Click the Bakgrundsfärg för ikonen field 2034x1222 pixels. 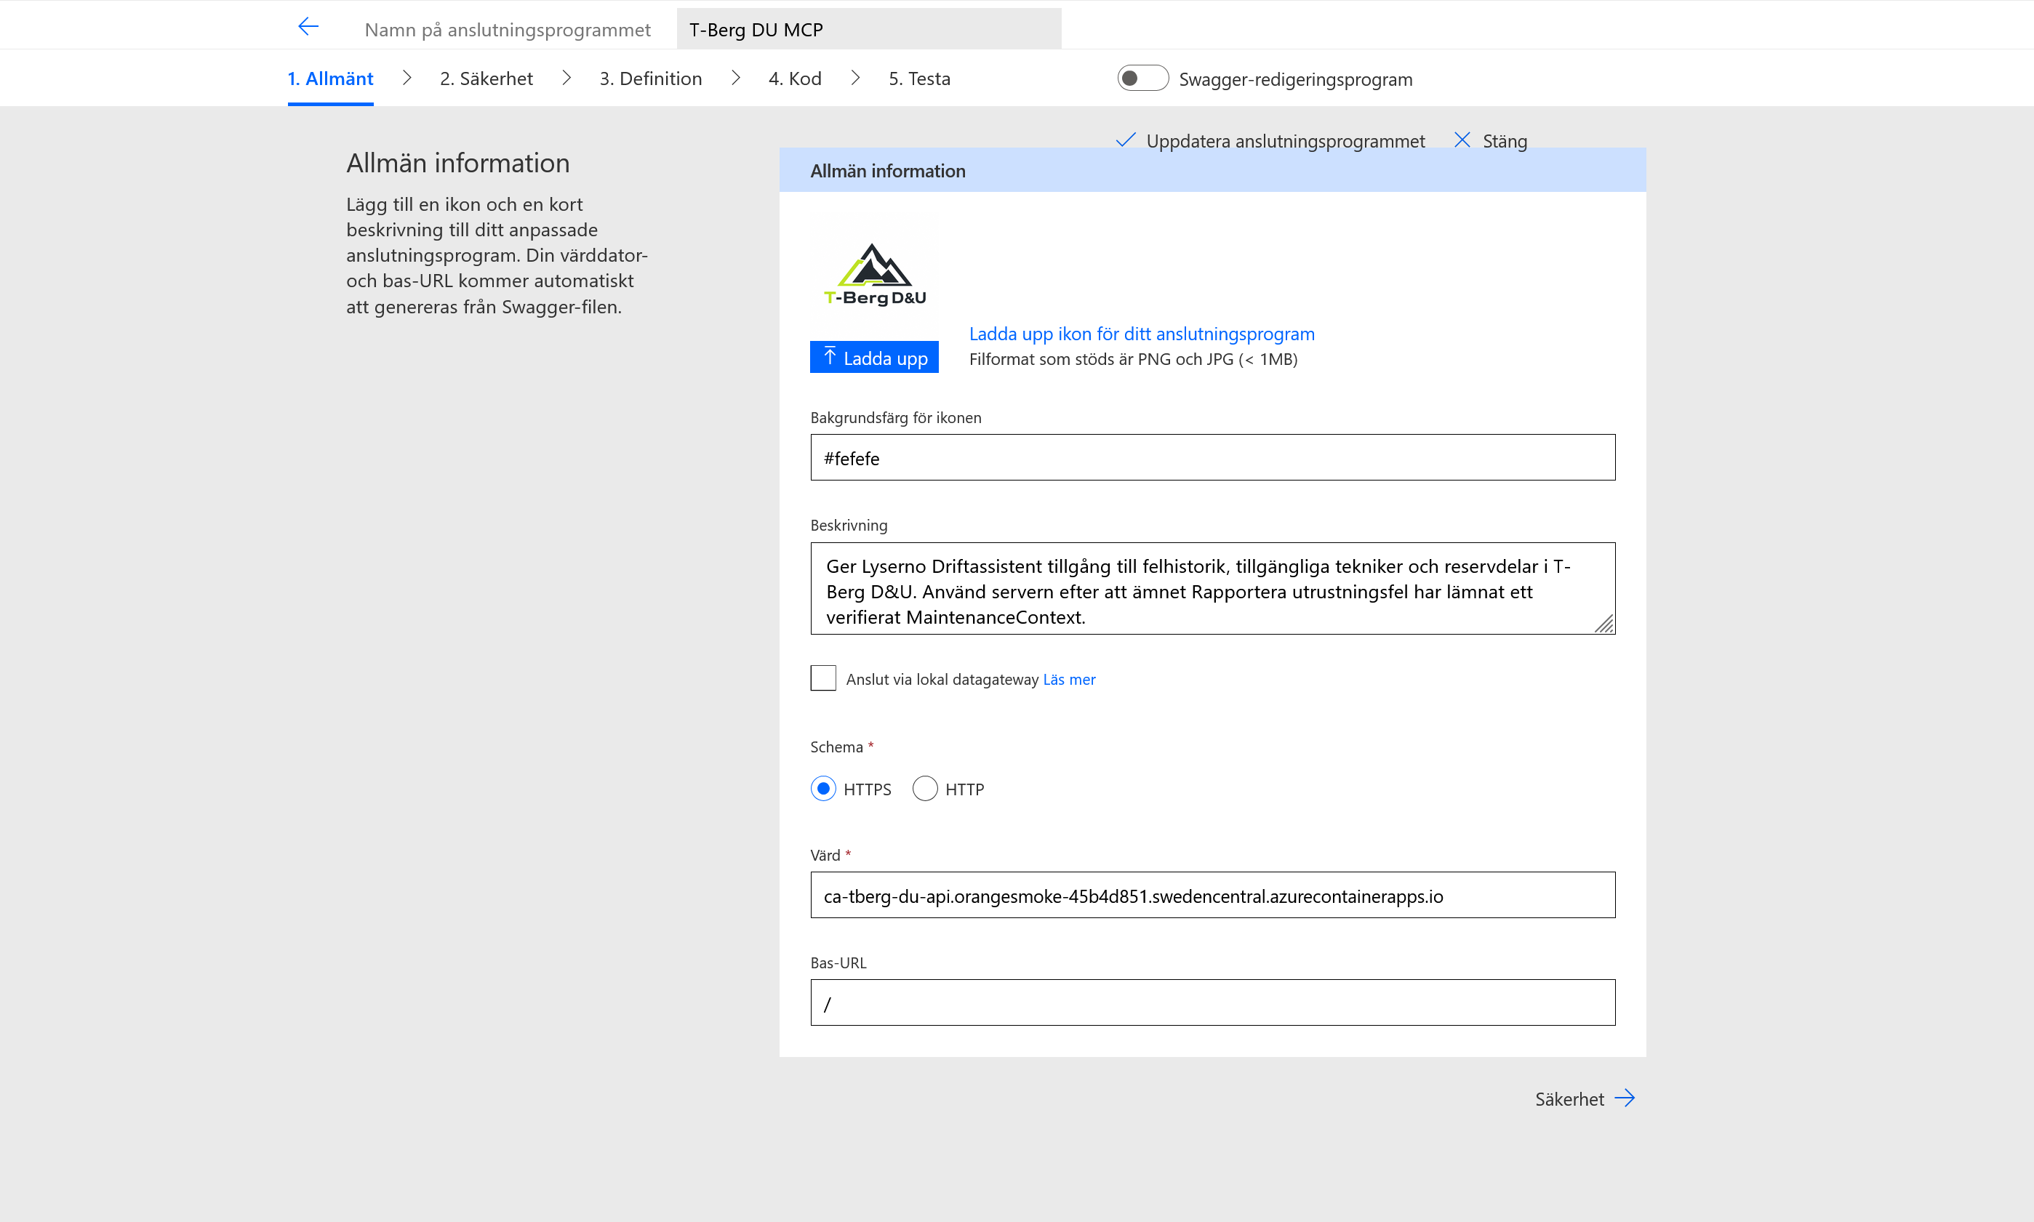[1212, 458]
